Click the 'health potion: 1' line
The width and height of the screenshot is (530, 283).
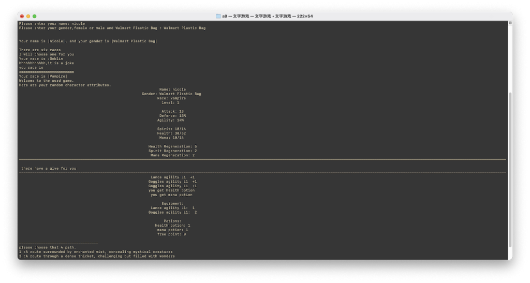pyautogui.click(x=172, y=226)
